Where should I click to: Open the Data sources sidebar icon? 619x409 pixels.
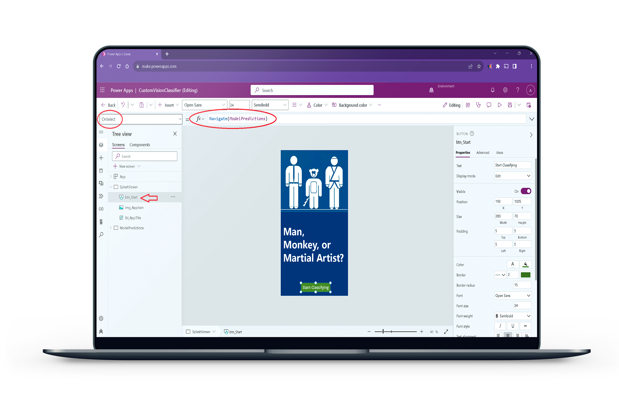pos(101,171)
